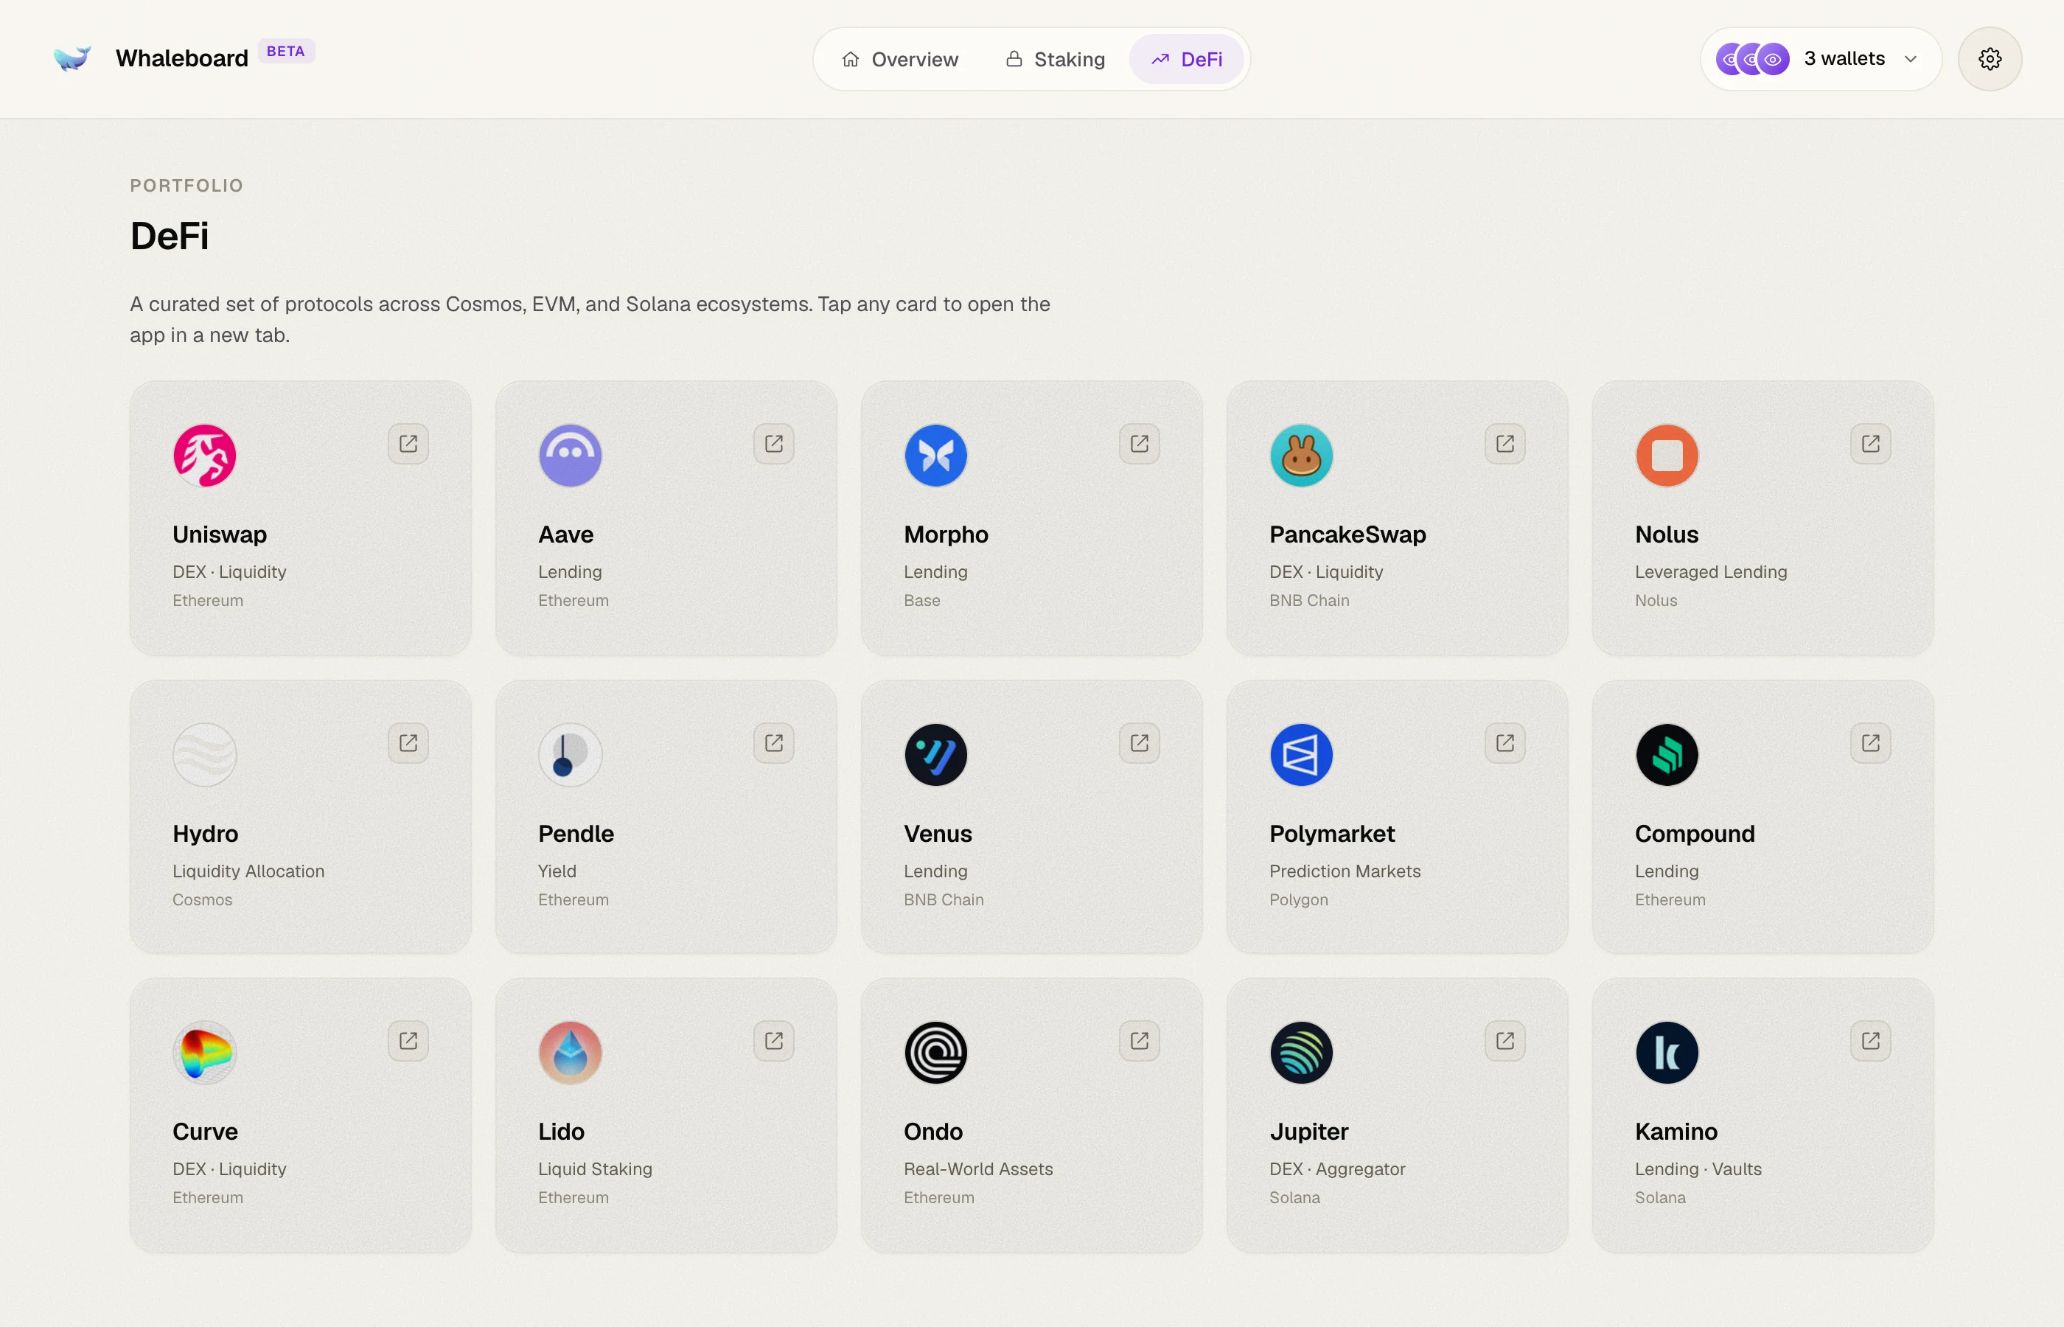Click the Kamino 'k' logo
This screenshot has height=1327, width=2064.
[1667, 1053]
